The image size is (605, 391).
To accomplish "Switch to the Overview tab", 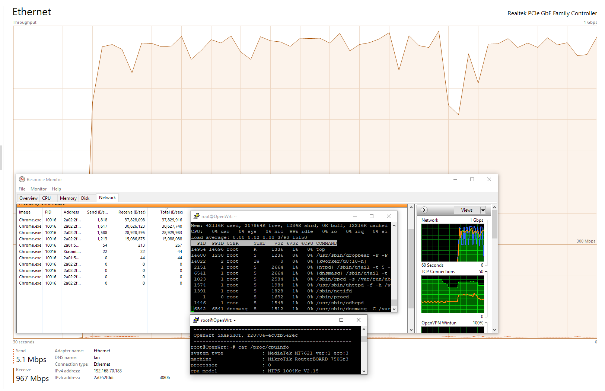I will click(x=28, y=198).
